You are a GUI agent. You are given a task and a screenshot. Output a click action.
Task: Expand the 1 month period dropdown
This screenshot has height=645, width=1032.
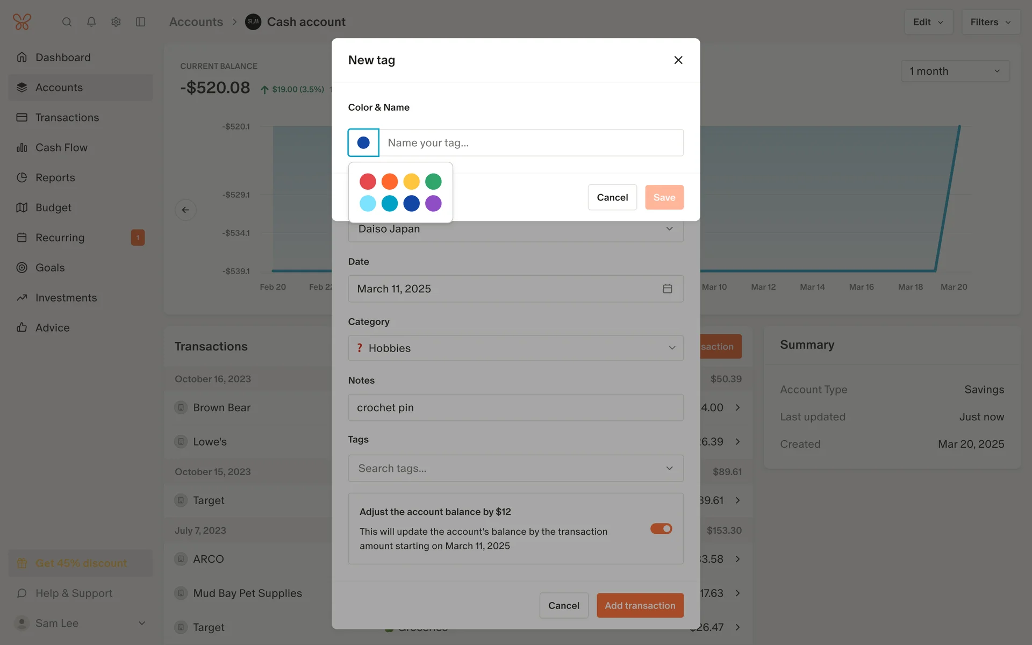click(x=955, y=71)
